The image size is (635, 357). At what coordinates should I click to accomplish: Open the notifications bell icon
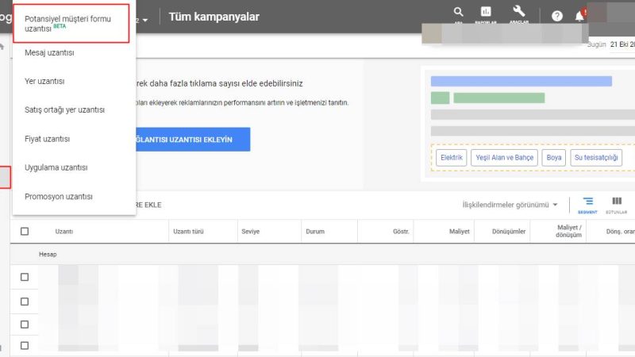[x=579, y=16]
